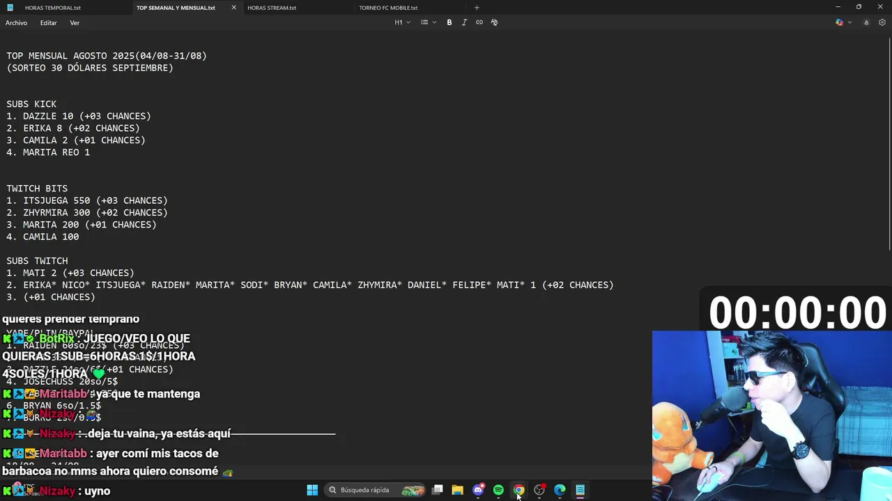
Task: Click the line '3. (+01 CHANCES)'
Action: coord(51,297)
